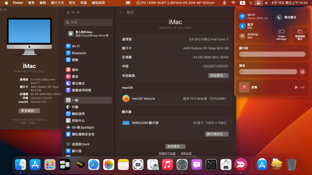Open the 輔助說明 menu
The width and height of the screenshot is (312, 175).
98,3
